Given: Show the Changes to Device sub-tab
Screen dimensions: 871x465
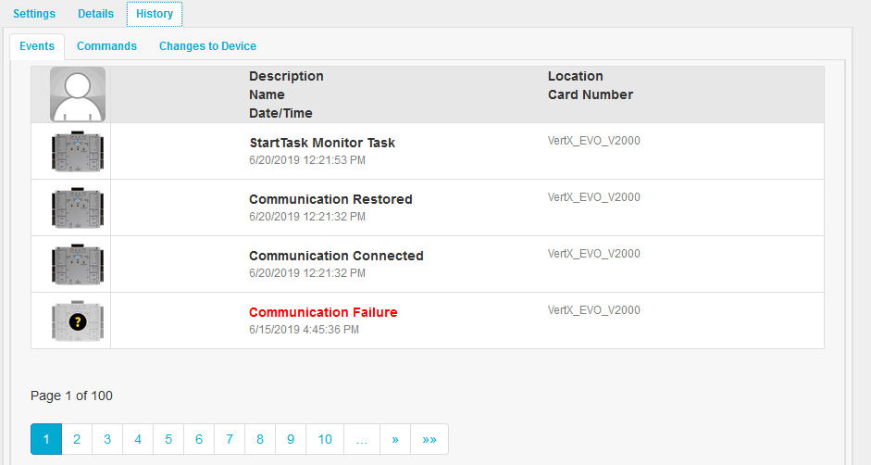Looking at the screenshot, I should (x=207, y=46).
